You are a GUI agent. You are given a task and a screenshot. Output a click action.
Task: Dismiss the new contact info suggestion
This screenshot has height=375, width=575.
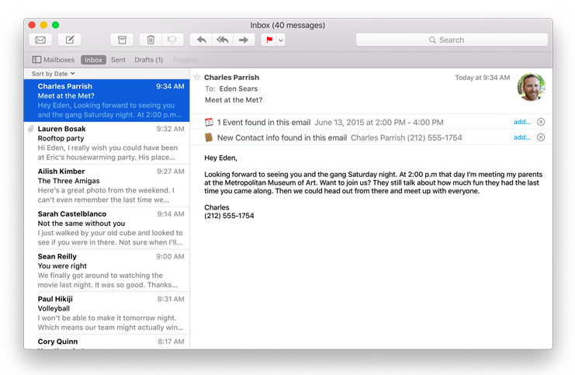coord(541,137)
